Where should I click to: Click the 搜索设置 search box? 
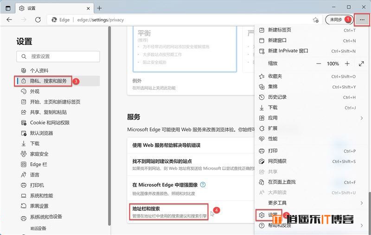pos(58,57)
